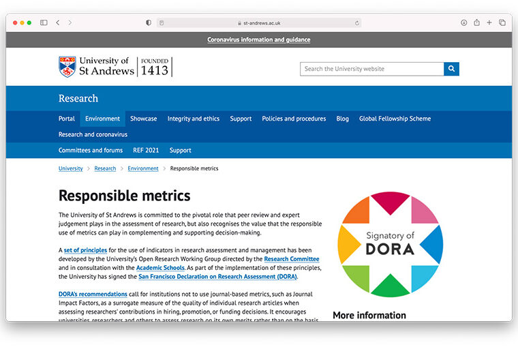518x347 pixels.
Task: Open the set of principles link
Action: pyautogui.click(x=85, y=250)
